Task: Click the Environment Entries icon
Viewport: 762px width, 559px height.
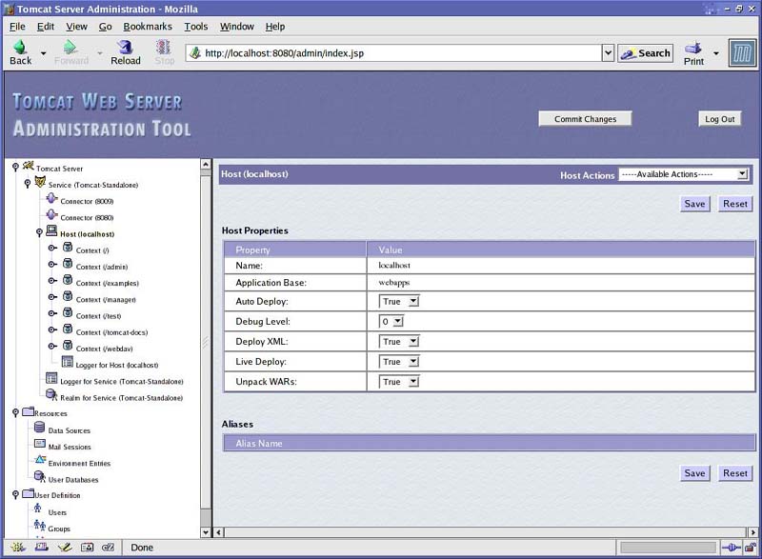Action: [40, 460]
